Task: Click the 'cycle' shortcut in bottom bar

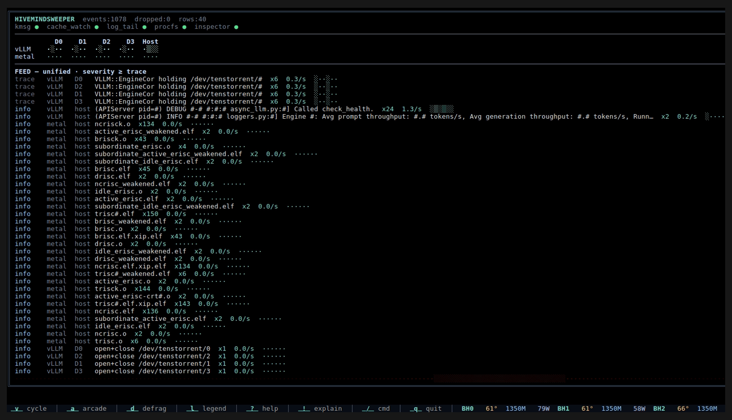Action: coord(29,408)
